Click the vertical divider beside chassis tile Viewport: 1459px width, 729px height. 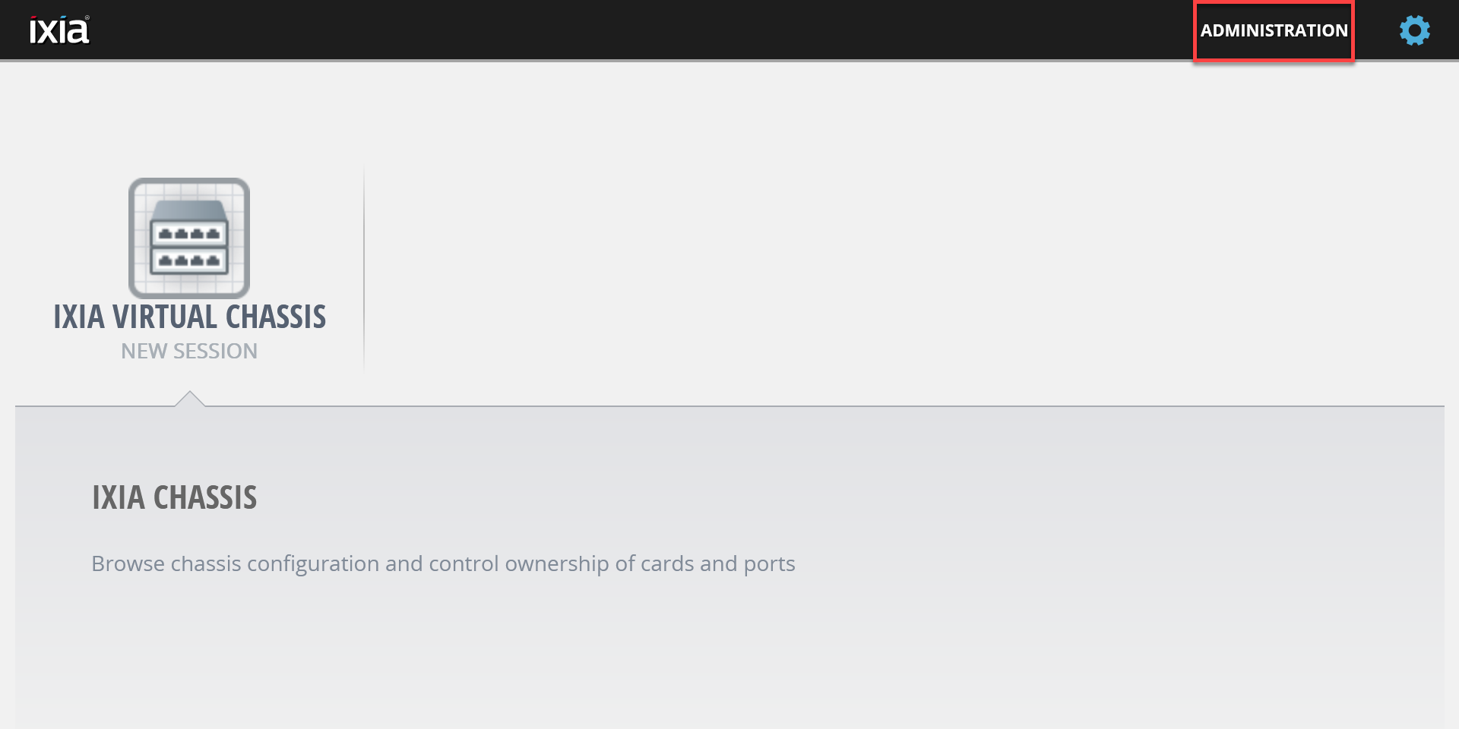(x=364, y=270)
